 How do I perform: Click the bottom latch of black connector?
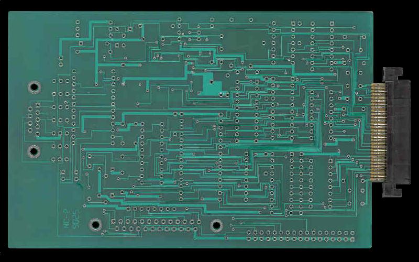(392, 190)
